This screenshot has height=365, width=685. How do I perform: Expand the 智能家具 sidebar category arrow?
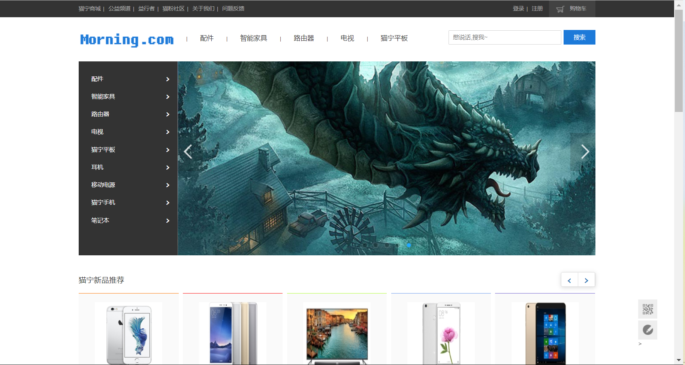click(x=168, y=97)
